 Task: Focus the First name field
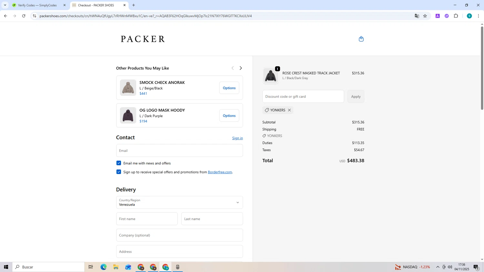point(147,219)
